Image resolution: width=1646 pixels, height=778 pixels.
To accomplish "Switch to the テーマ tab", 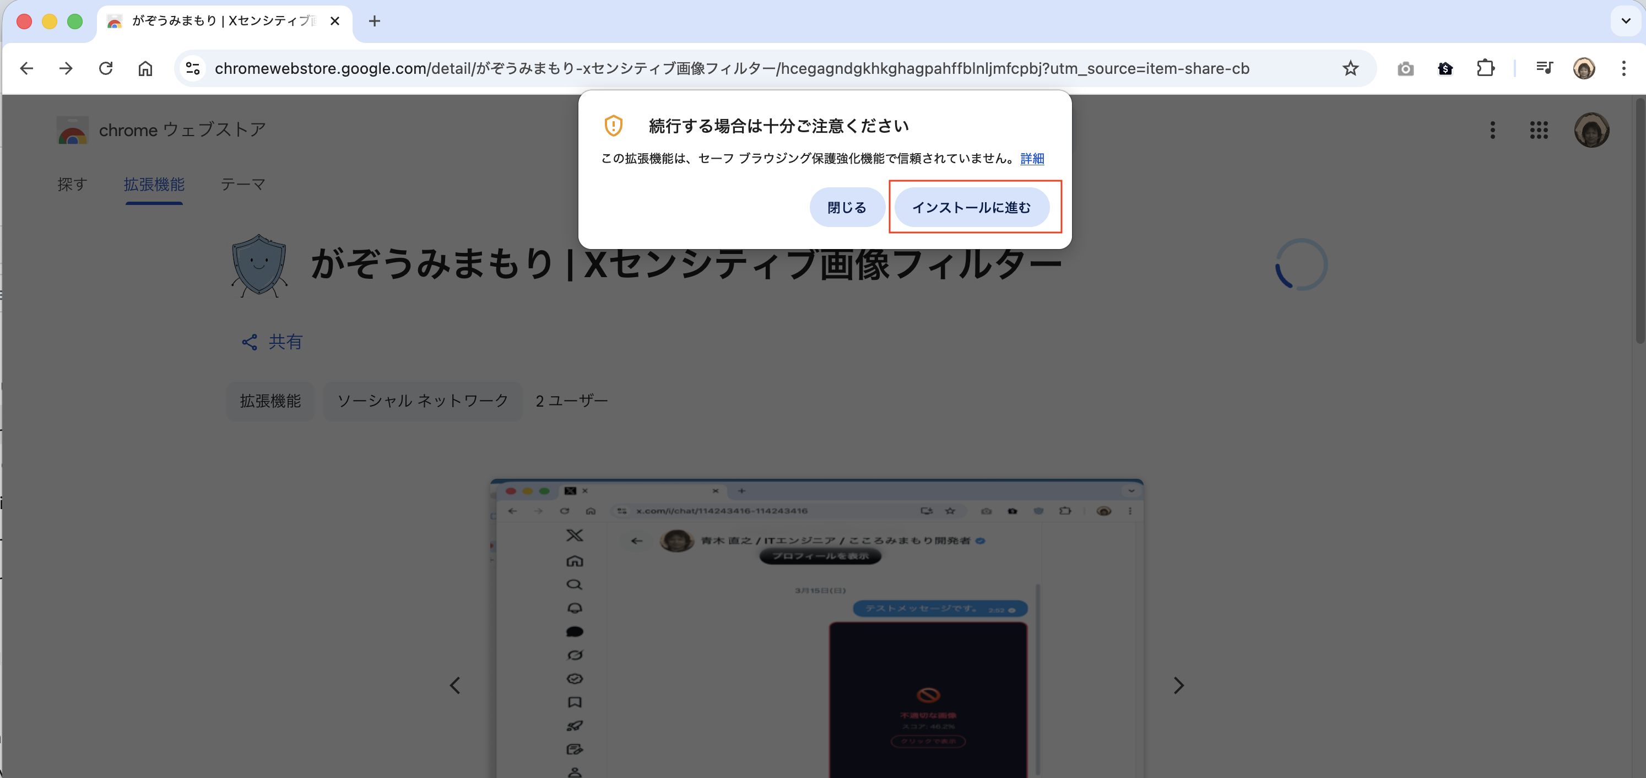I will 243,185.
